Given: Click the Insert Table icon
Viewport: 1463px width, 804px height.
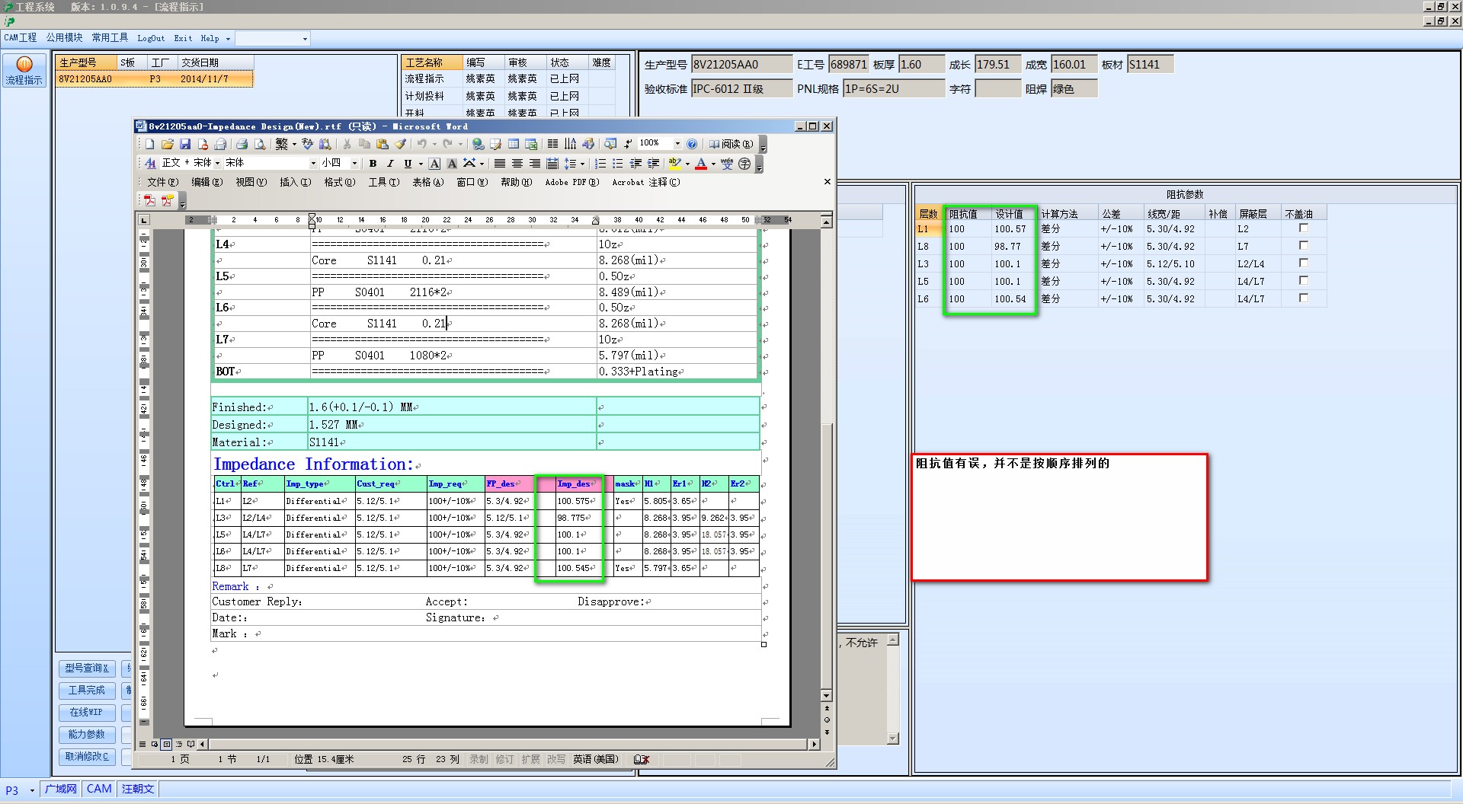Looking at the screenshot, I should [x=514, y=144].
